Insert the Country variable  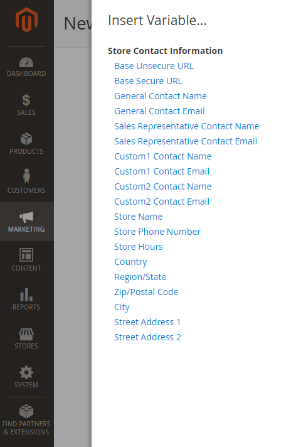pyautogui.click(x=130, y=262)
